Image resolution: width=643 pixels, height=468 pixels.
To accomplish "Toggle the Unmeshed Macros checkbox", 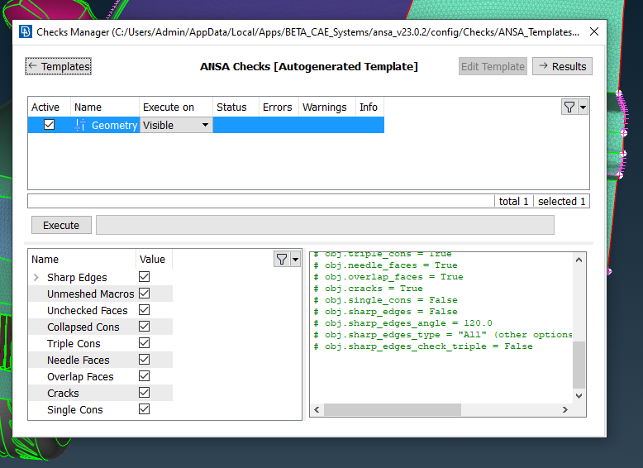I will click(x=144, y=294).
